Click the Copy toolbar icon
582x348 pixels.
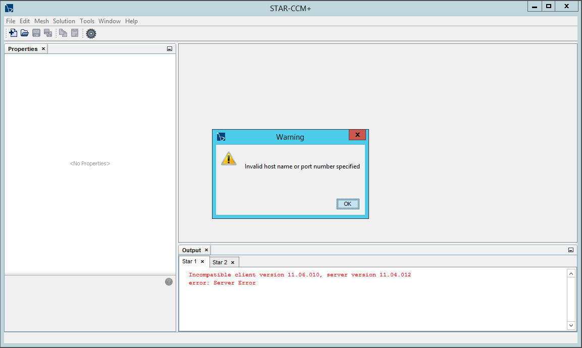tap(63, 33)
